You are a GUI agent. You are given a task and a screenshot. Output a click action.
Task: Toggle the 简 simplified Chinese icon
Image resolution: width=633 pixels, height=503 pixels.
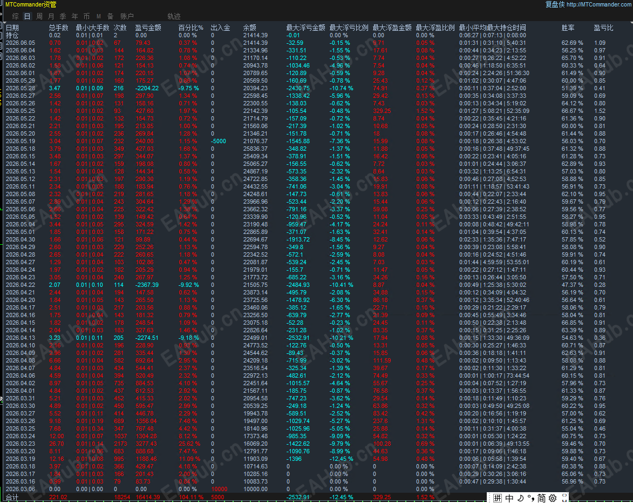(x=541, y=498)
